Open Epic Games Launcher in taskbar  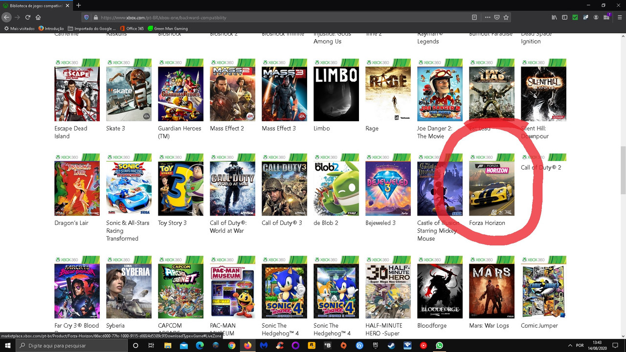tap(375, 345)
